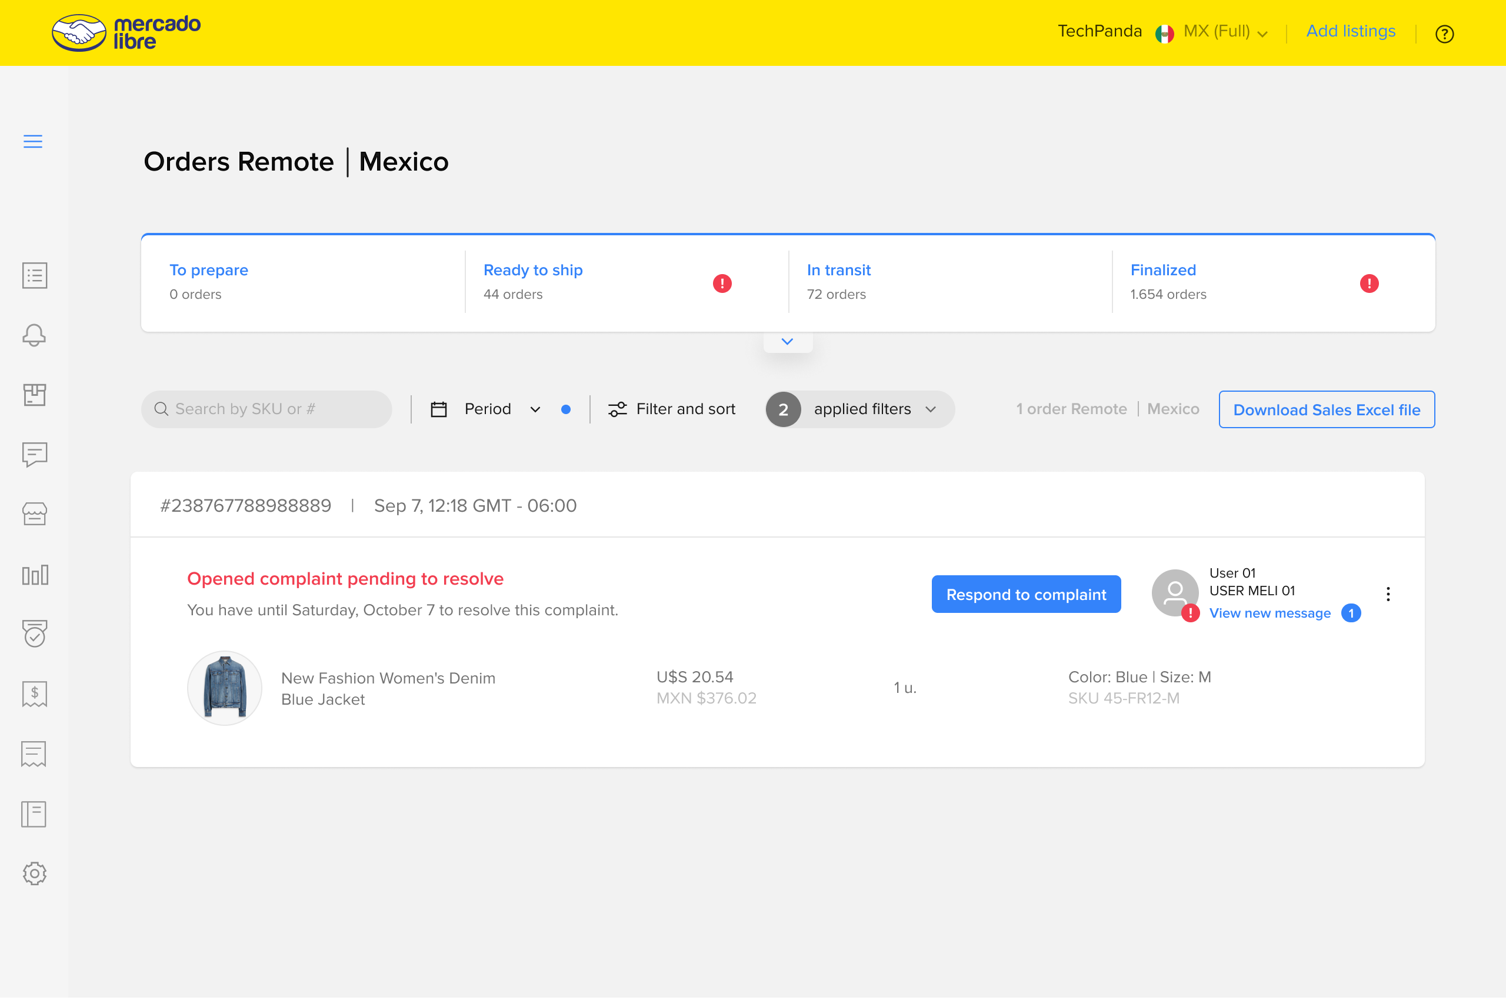Open the package box sidebar icon
1506x1007 pixels.
point(34,394)
